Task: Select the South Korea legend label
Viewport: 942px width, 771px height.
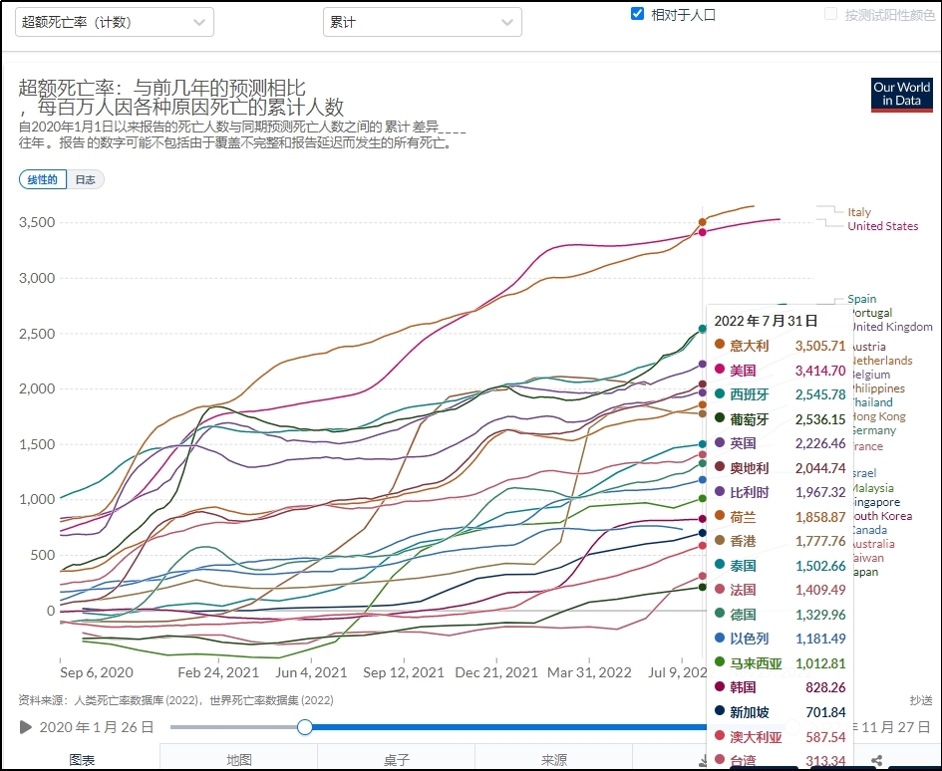Action: point(881,516)
